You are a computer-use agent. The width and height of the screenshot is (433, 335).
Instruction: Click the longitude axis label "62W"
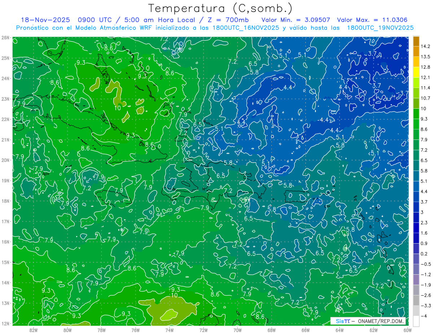pos(373,330)
